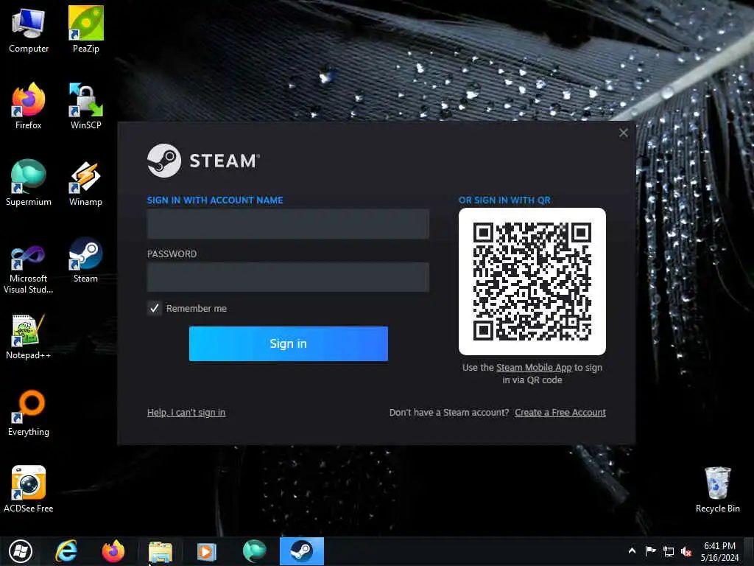Open the Help, I can't sign in link
754x566 pixels.
coord(186,413)
